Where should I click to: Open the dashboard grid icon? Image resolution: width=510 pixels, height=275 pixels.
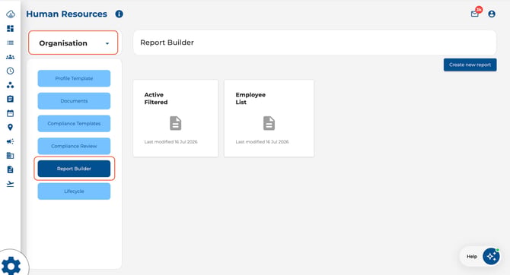tap(11, 29)
